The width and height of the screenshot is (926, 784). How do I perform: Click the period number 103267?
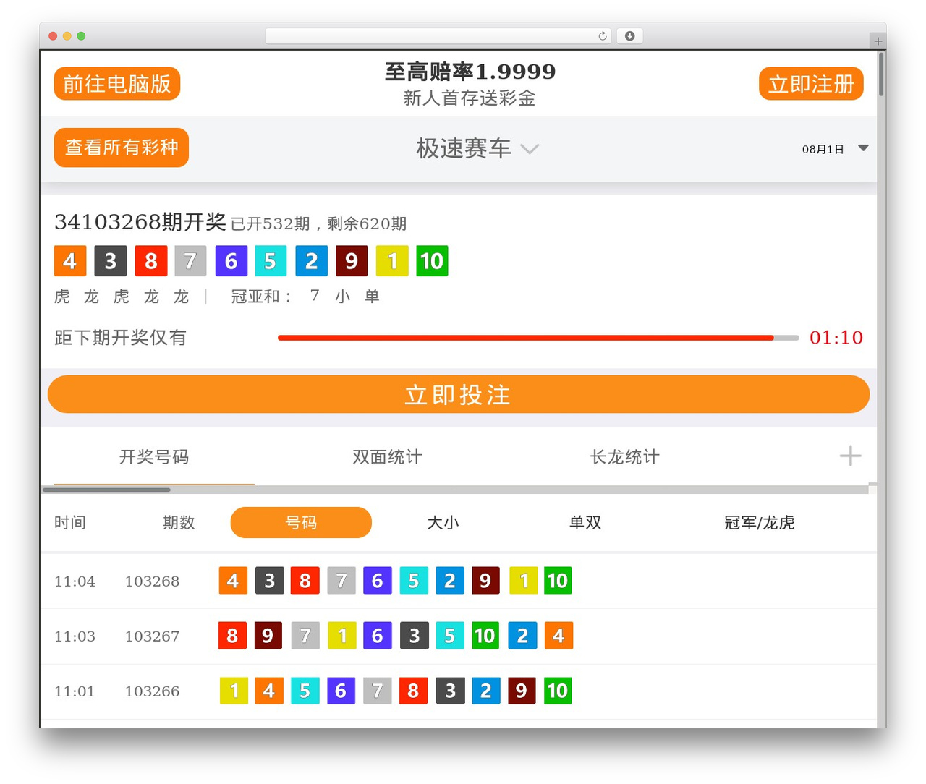[152, 636]
